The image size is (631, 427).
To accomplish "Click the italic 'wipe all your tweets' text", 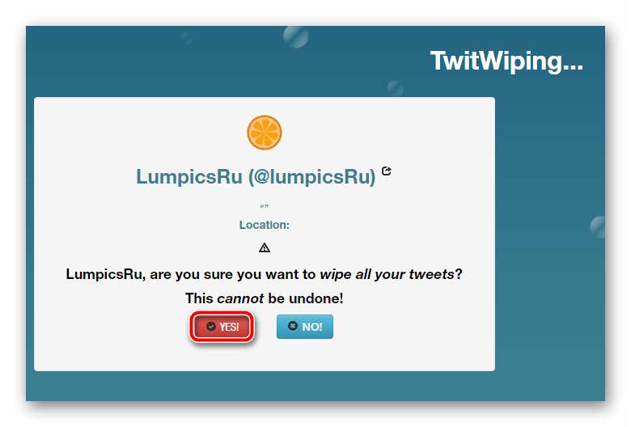I will [387, 274].
